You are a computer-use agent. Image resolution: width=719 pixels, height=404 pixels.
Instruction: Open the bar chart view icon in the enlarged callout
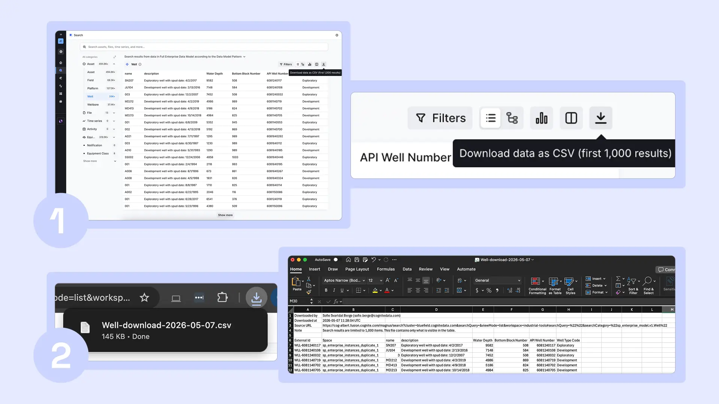click(x=541, y=118)
